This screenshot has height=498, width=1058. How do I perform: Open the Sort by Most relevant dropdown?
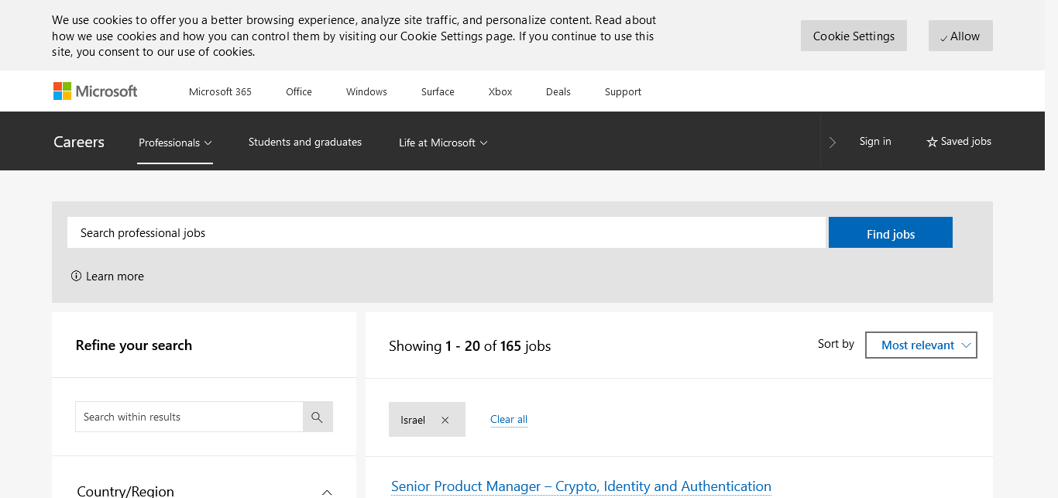click(x=920, y=345)
